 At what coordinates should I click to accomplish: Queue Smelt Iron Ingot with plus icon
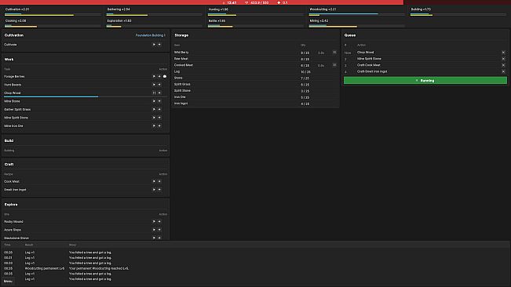click(159, 190)
